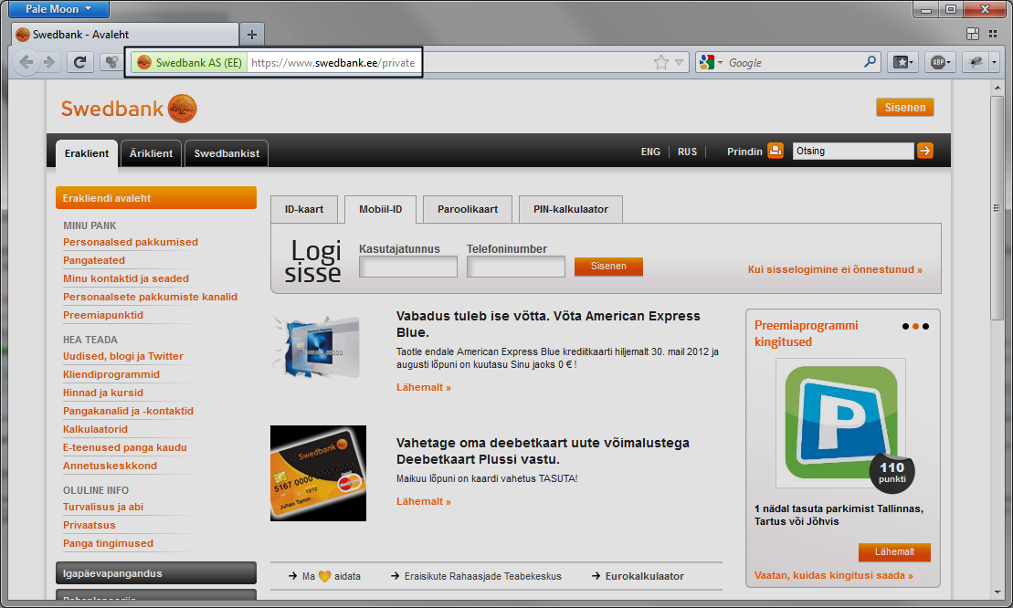Image resolution: width=1013 pixels, height=608 pixels.
Task: Click the Google search engine icon
Action: tap(707, 62)
